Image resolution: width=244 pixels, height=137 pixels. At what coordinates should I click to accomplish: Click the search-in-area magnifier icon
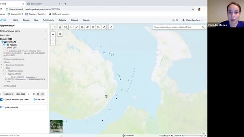tap(98, 27)
